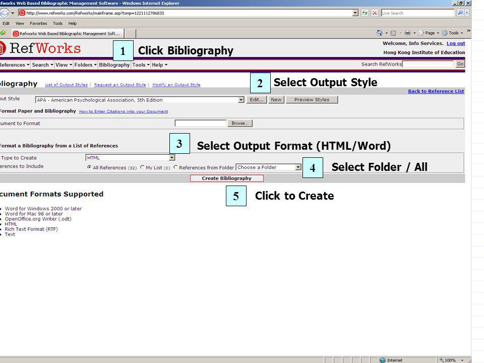The width and height of the screenshot is (484, 363).
Task: Expand the Folders menu in RefWorks
Action: 86,65
